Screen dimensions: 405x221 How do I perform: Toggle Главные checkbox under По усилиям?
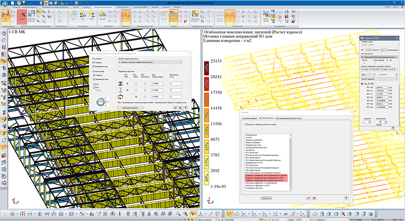94,62
